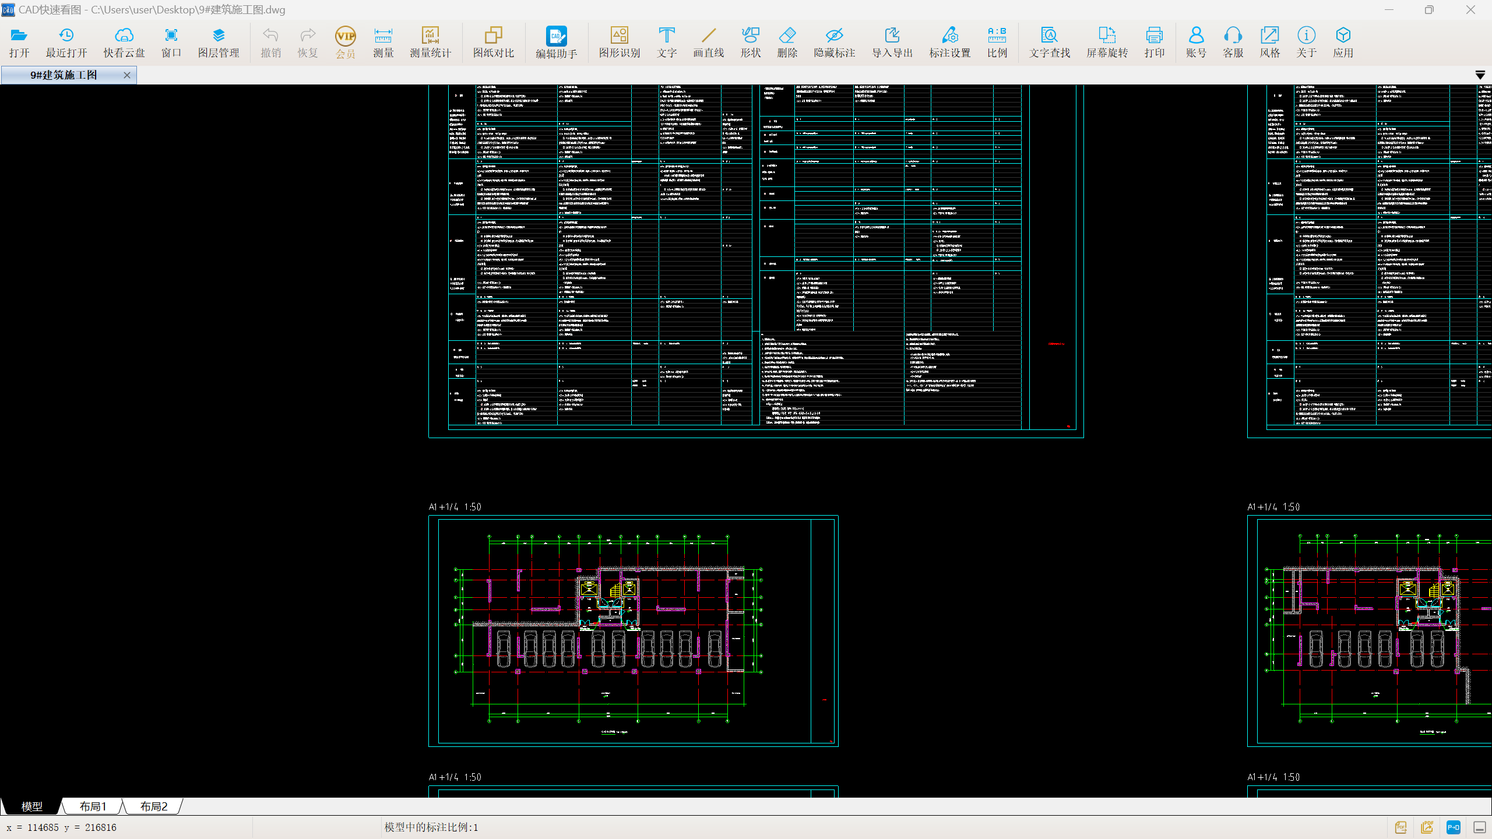Click the orange edit-export status bar icon
This screenshot has width=1492, height=839.
(1427, 827)
